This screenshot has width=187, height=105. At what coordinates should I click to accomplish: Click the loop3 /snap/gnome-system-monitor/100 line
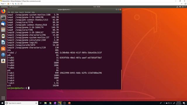click(33, 15)
